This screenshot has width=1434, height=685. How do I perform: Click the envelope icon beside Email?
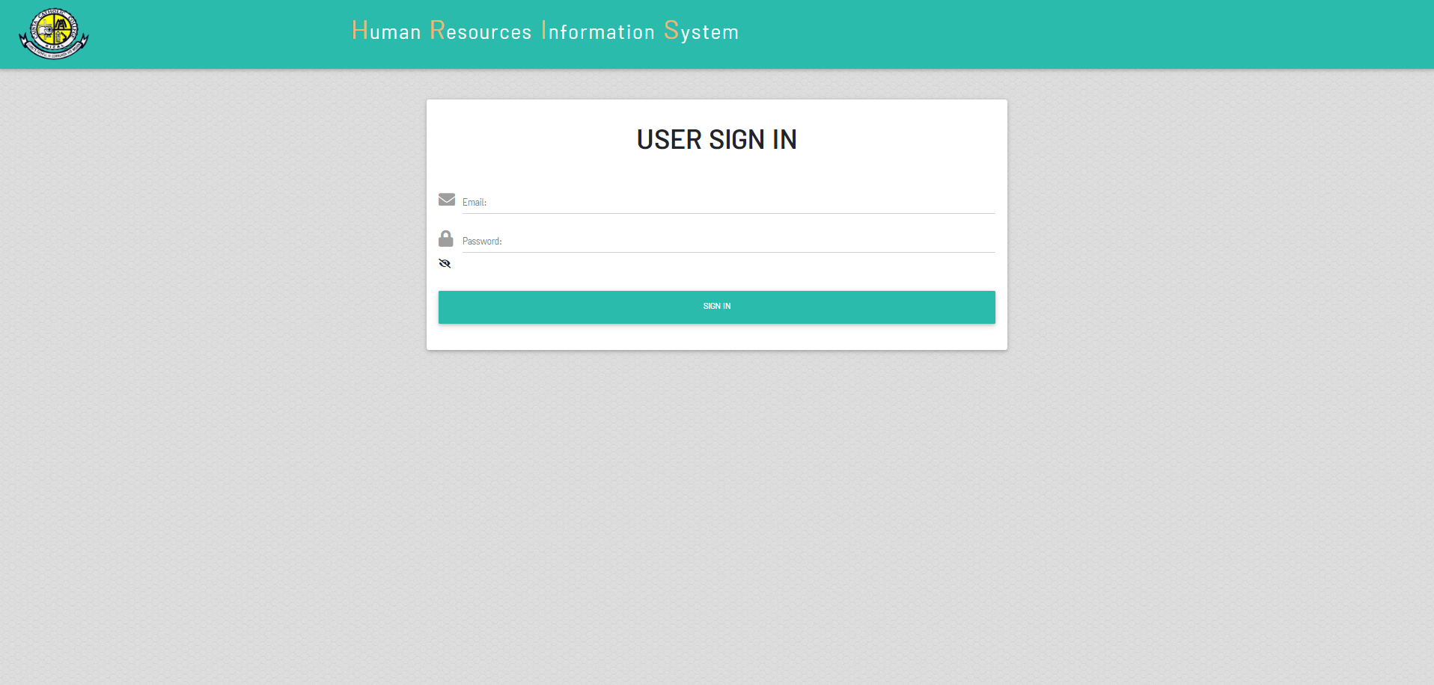(x=447, y=199)
